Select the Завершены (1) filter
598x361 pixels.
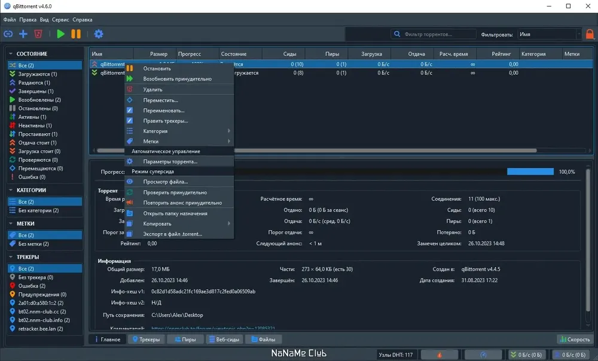pyautogui.click(x=45, y=91)
